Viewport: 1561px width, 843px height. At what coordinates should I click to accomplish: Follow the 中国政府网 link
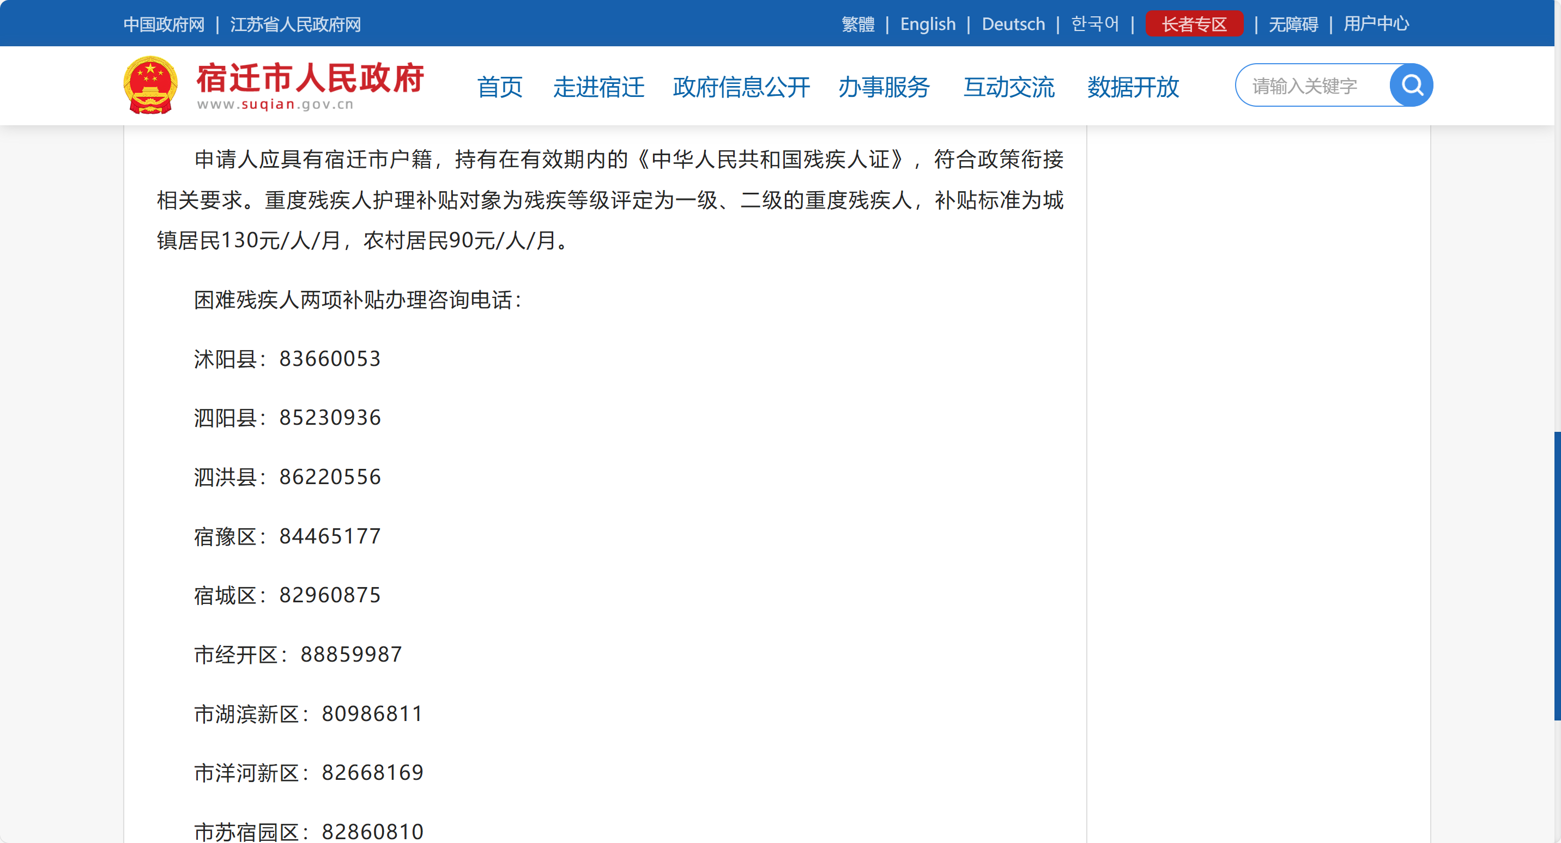coord(164,24)
